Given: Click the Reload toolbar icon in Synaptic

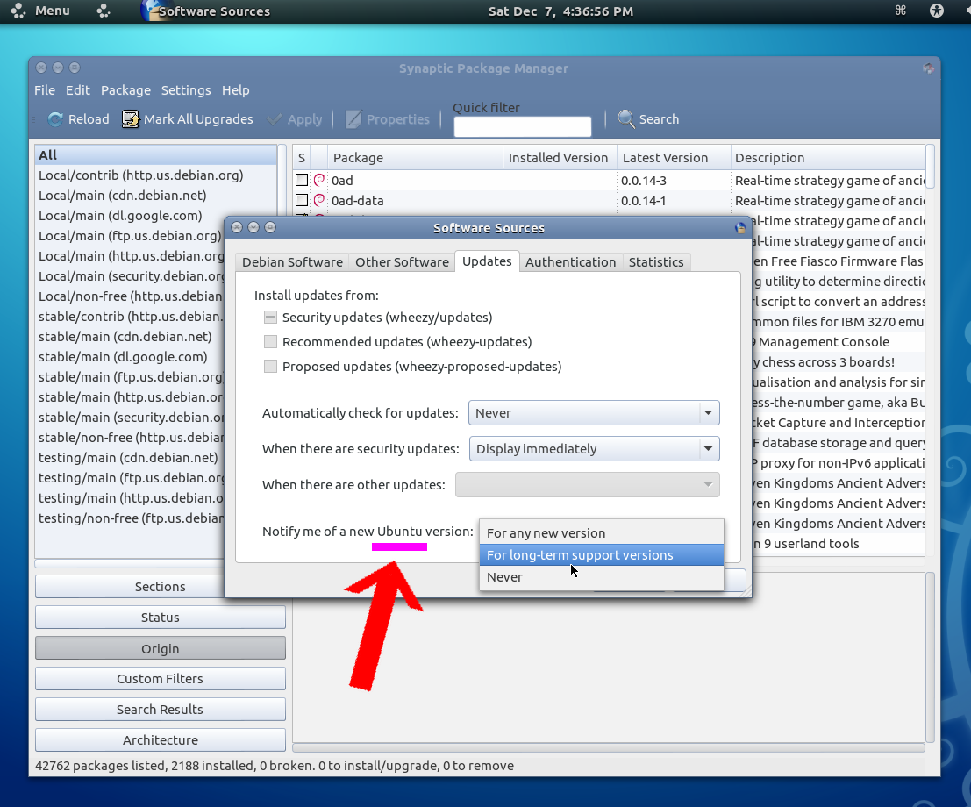Looking at the screenshot, I should tap(55, 119).
